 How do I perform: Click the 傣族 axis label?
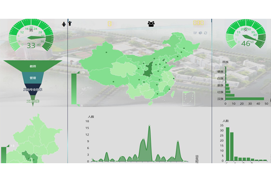tap(220, 72)
